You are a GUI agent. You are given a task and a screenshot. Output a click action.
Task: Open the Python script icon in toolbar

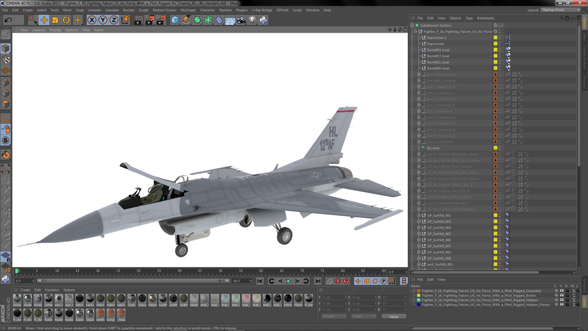tap(263, 20)
